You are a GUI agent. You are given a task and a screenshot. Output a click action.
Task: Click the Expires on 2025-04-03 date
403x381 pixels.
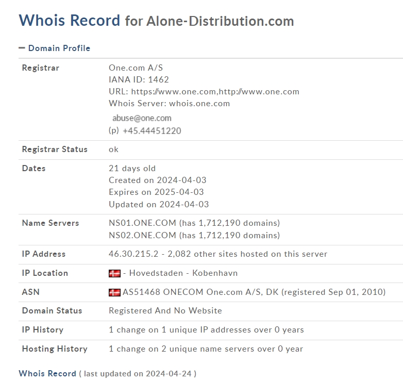[156, 192]
